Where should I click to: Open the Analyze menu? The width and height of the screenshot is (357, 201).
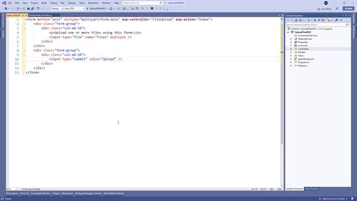[x=72, y=3]
